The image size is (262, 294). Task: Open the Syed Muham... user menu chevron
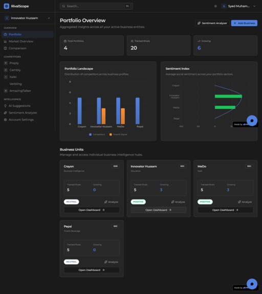pos(254,6)
